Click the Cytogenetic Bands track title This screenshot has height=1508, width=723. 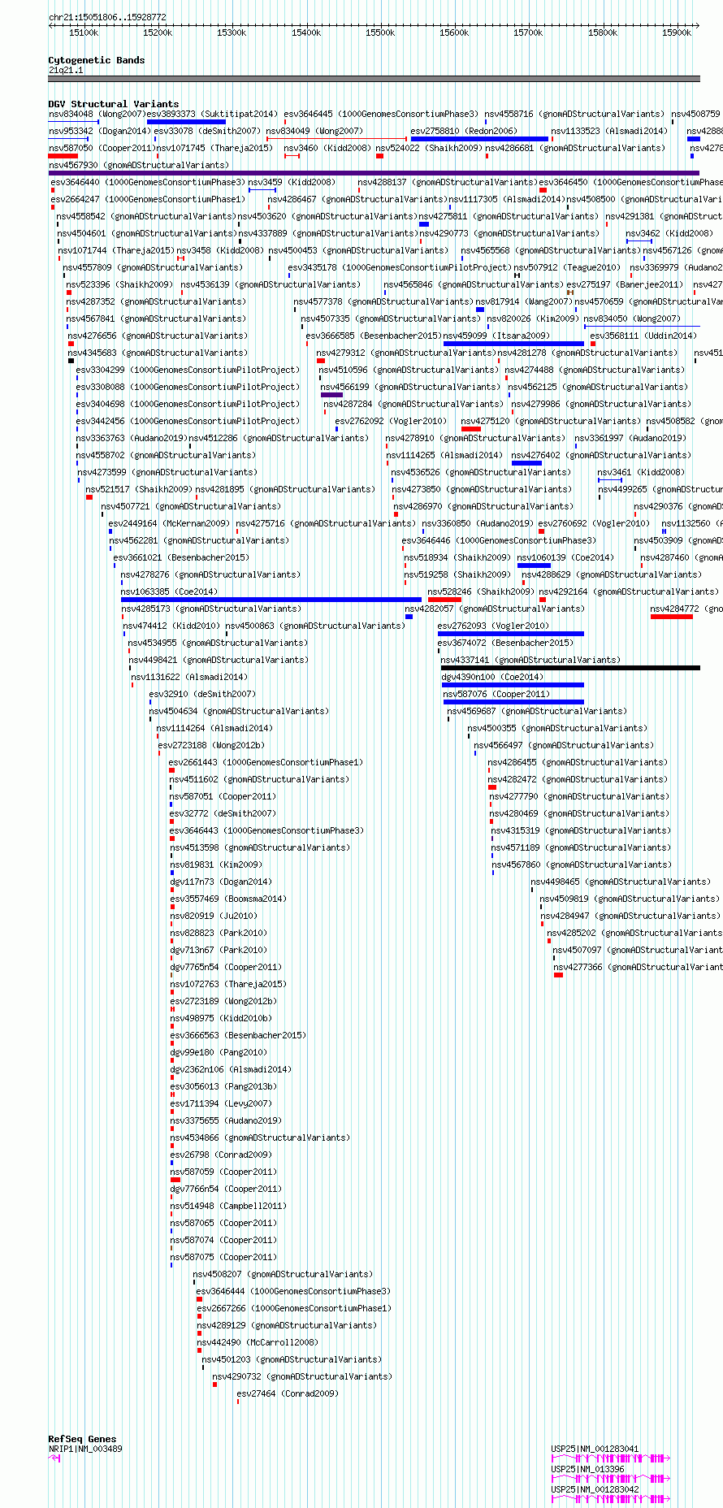pyautogui.click(x=96, y=60)
